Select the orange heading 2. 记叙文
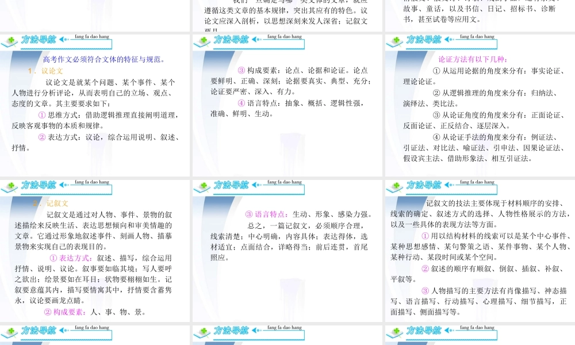 pyautogui.click(x=51, y=204)
